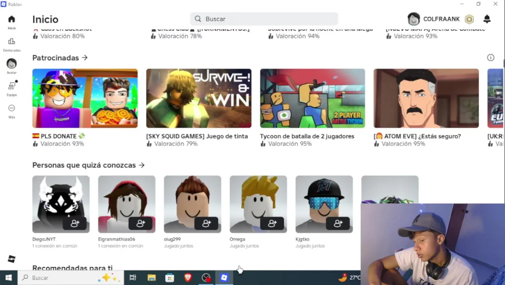The height and width of the screenshot is (285, 505).
Task: Open 2 Player Battle Tycoon thumbnail
Action: (313, 98)
